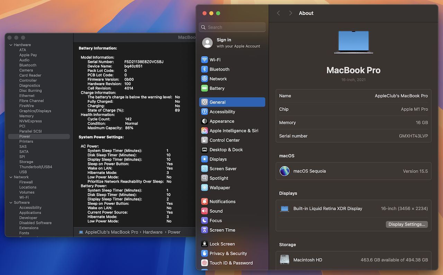Screen dimensions: 443x275
Task: Select ATA in System Information sidebar
Action: click(22, 50)
